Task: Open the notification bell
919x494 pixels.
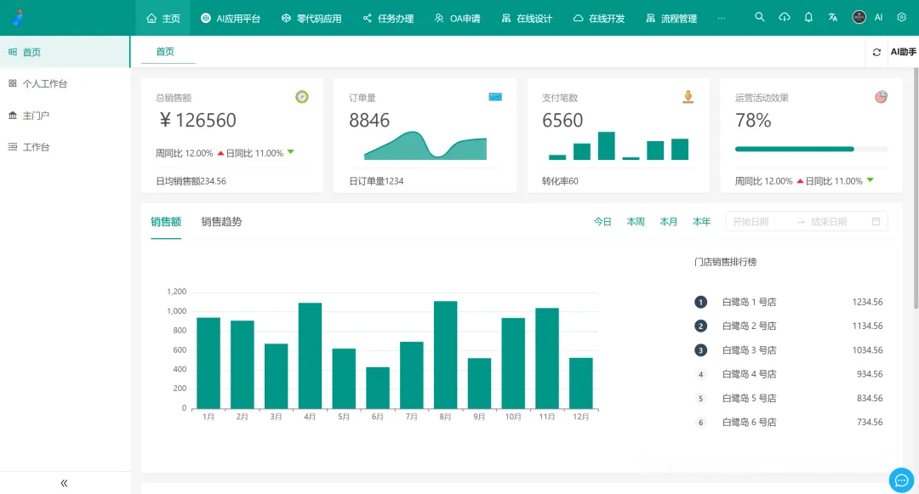Action: tap(808, 17)
